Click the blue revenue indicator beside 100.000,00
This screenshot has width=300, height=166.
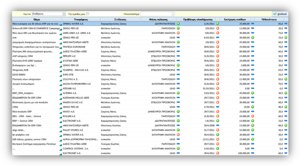(253, 153)
